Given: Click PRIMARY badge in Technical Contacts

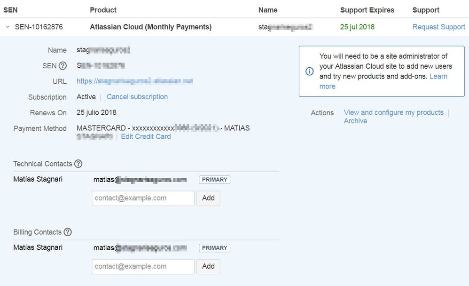Looking at the screenshot, I should (214, 180).
